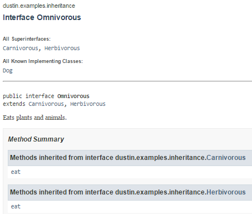Image resolution: width=252 pixels, height=214 pixels.
Task: Open Herbivorous link under All Superinterfaces
Action: (62, 48)
